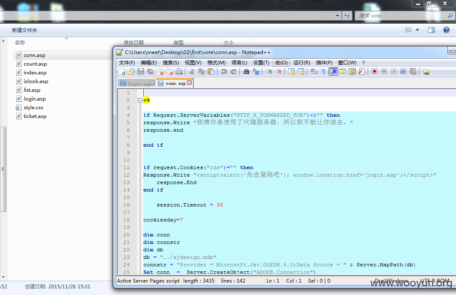Select count.asp in Explorer file list
Image resolution: width=456 pixels, height=295 pixels.
coord(35,64)
